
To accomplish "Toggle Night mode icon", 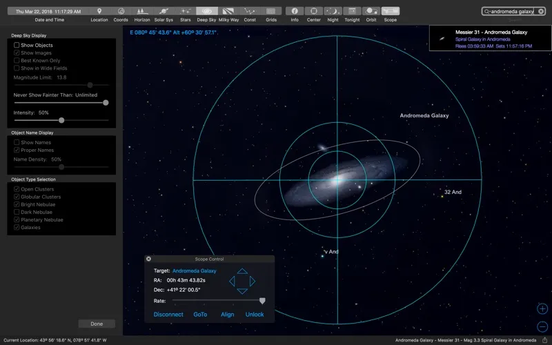I will [333, 12].
